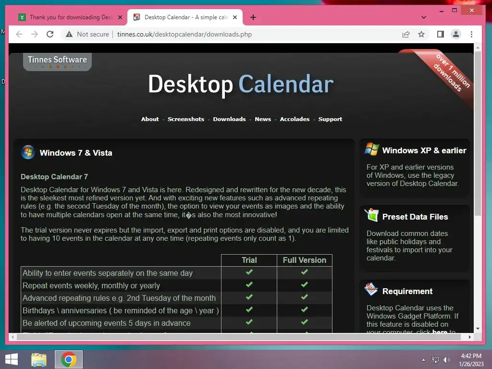Click 'Repeat events weekly, monthly or yearly' row

[176, 285]
